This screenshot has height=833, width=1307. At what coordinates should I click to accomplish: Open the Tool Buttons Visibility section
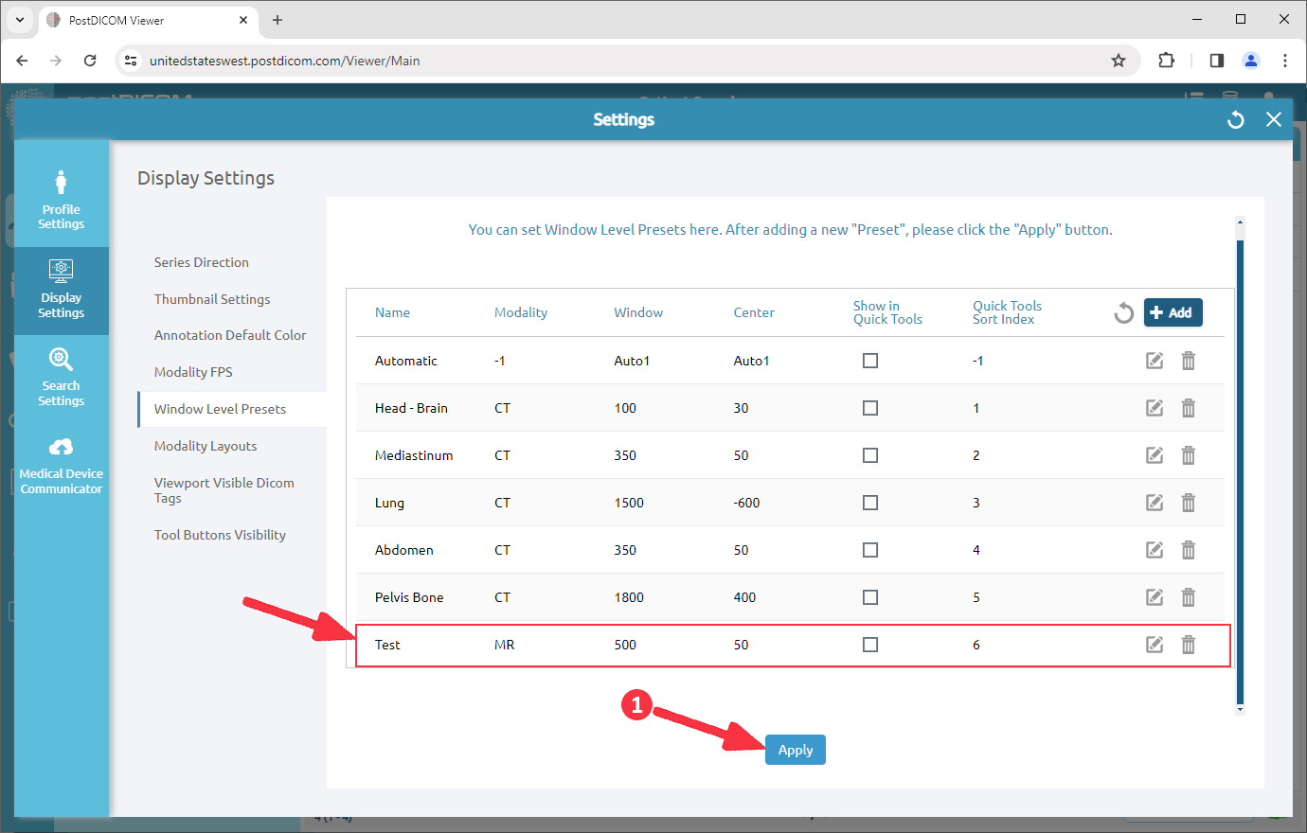220,534
